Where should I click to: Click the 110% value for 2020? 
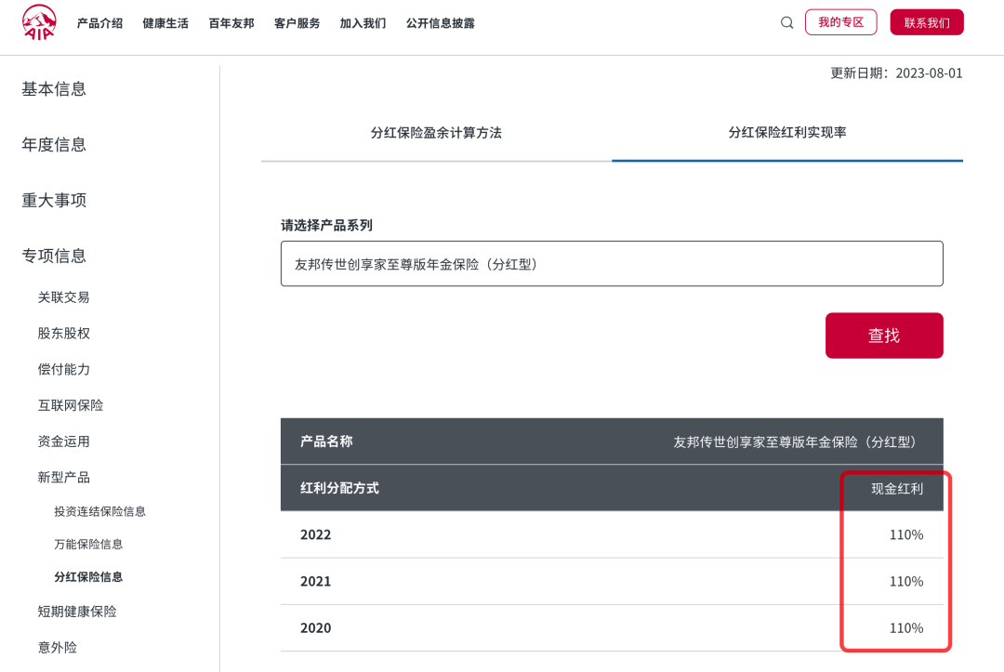(x=906, y=628)
